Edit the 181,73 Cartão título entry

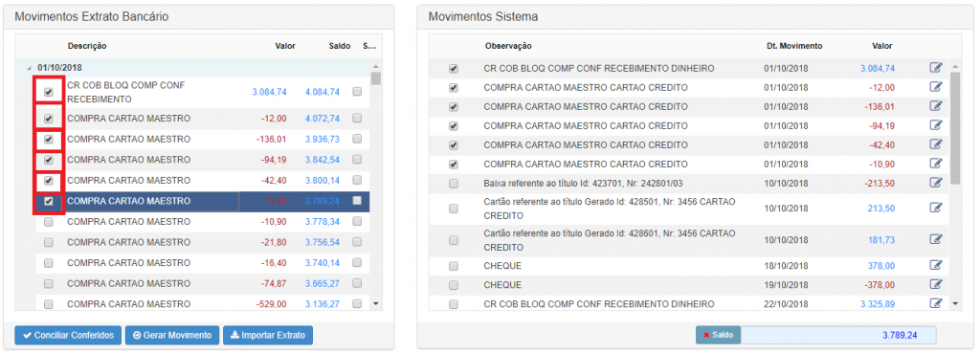936,238
